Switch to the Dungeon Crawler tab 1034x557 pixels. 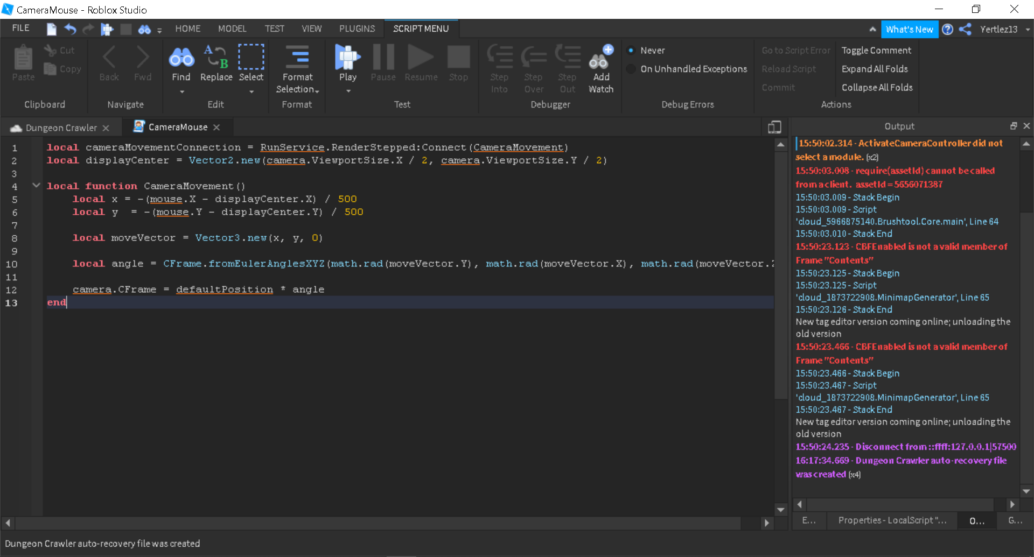61,128
